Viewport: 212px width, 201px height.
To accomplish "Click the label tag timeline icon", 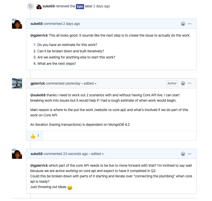I will (30, 6).
